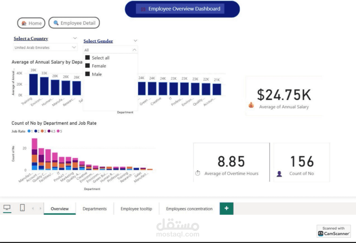Click the stopwatch icon on overtime card
Image resolution: width=356 pixels, height=243 pixels.
click(x=198, y=173)
